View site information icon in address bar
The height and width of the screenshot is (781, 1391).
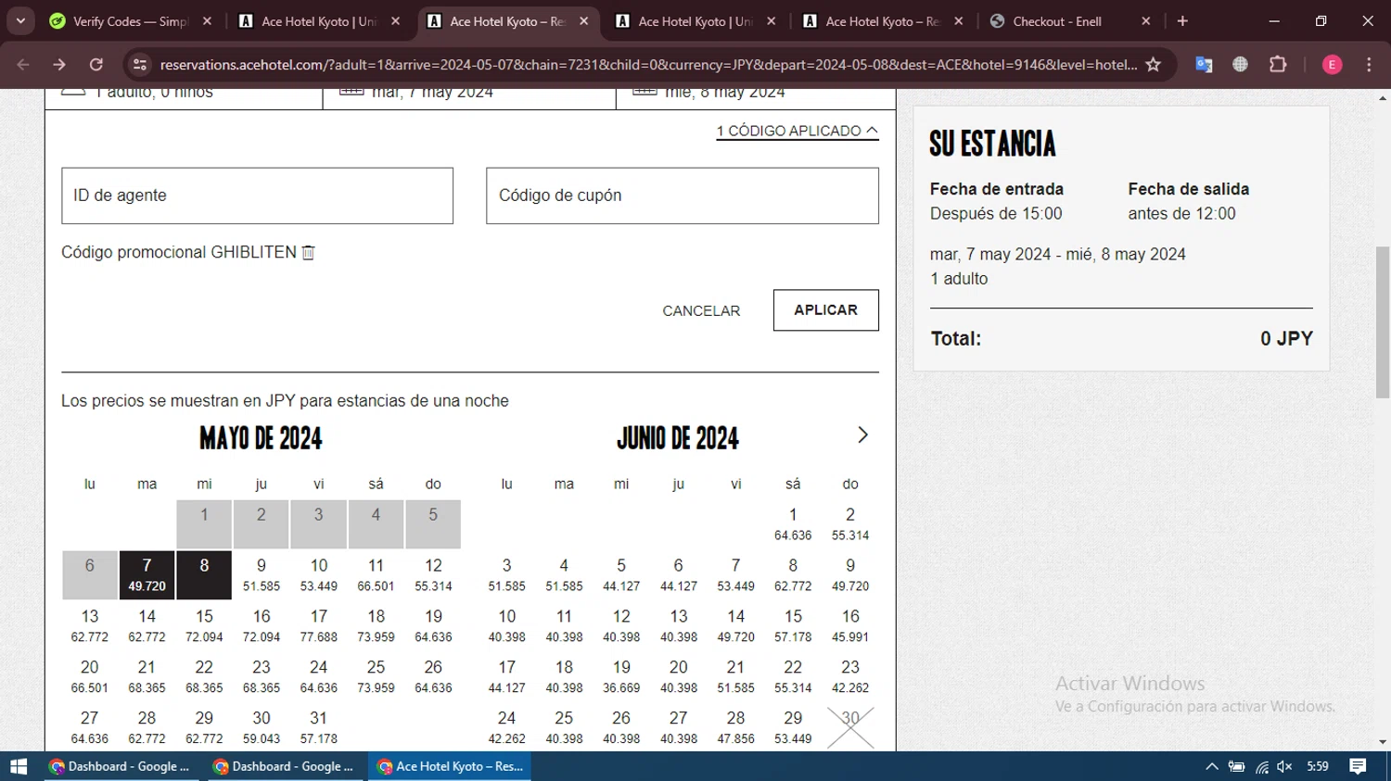pyautogui.click(x=140, y=64)
